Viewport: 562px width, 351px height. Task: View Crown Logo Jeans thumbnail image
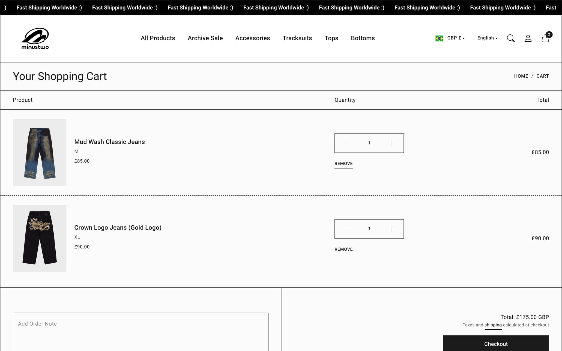[40, 238]
